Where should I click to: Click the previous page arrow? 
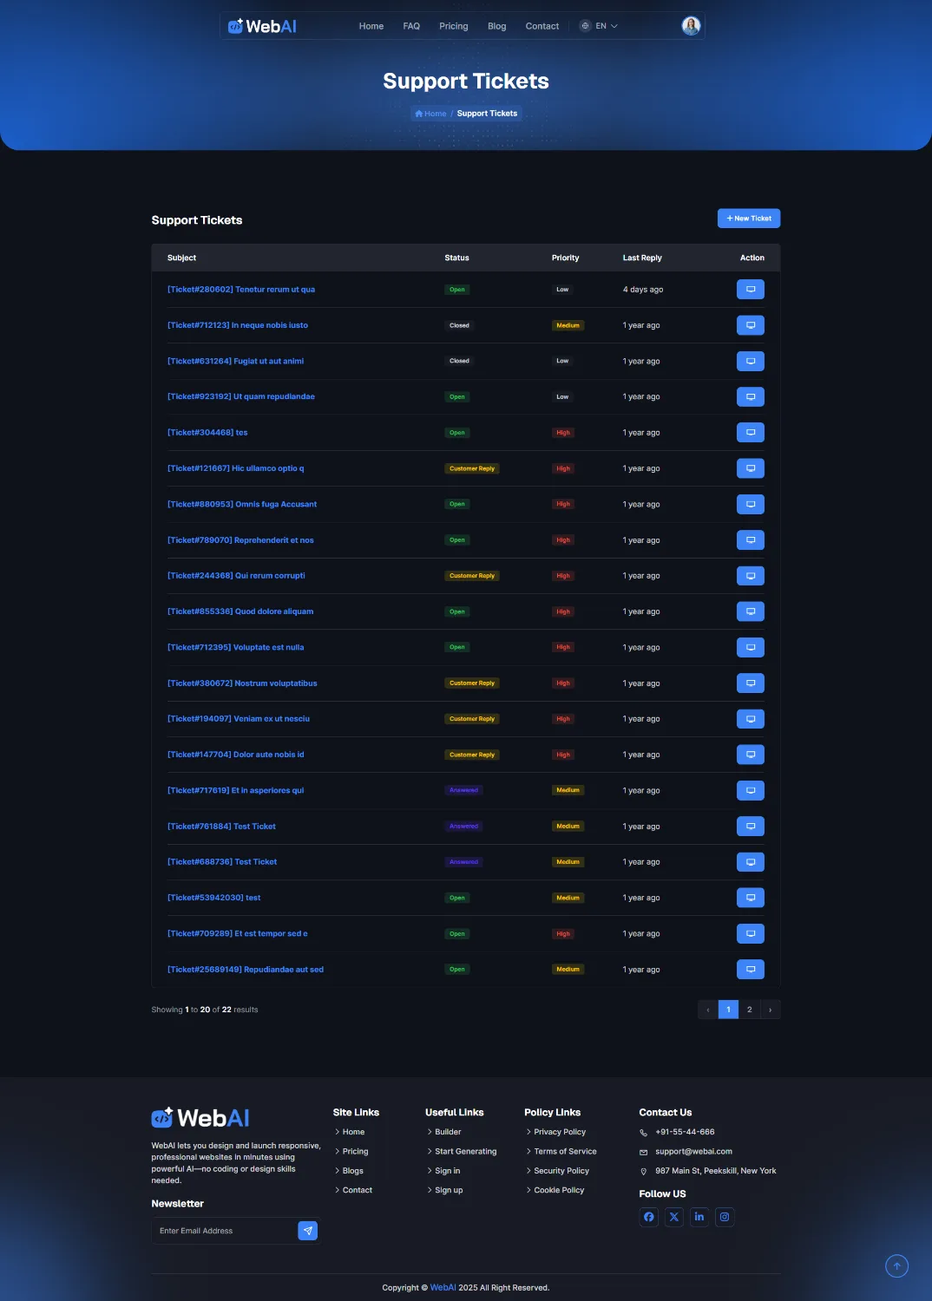708,1010
